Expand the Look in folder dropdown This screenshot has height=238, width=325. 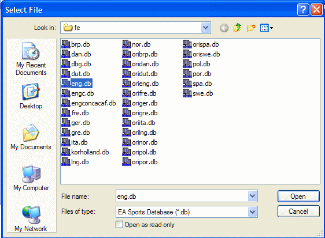[x=206, y=28]
